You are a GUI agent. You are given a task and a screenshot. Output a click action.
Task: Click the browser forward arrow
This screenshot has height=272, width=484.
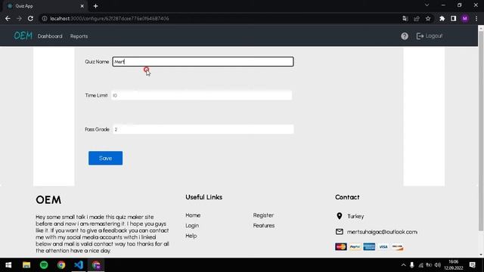[19, 18]
